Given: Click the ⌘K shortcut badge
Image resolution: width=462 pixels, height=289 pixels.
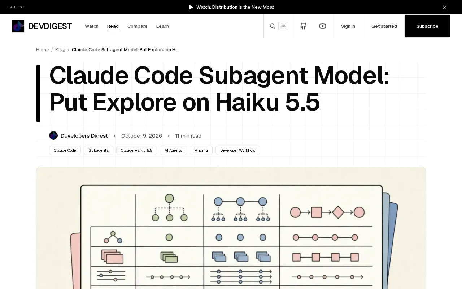Looking at the screenshot, I should [x=283, y=26].
